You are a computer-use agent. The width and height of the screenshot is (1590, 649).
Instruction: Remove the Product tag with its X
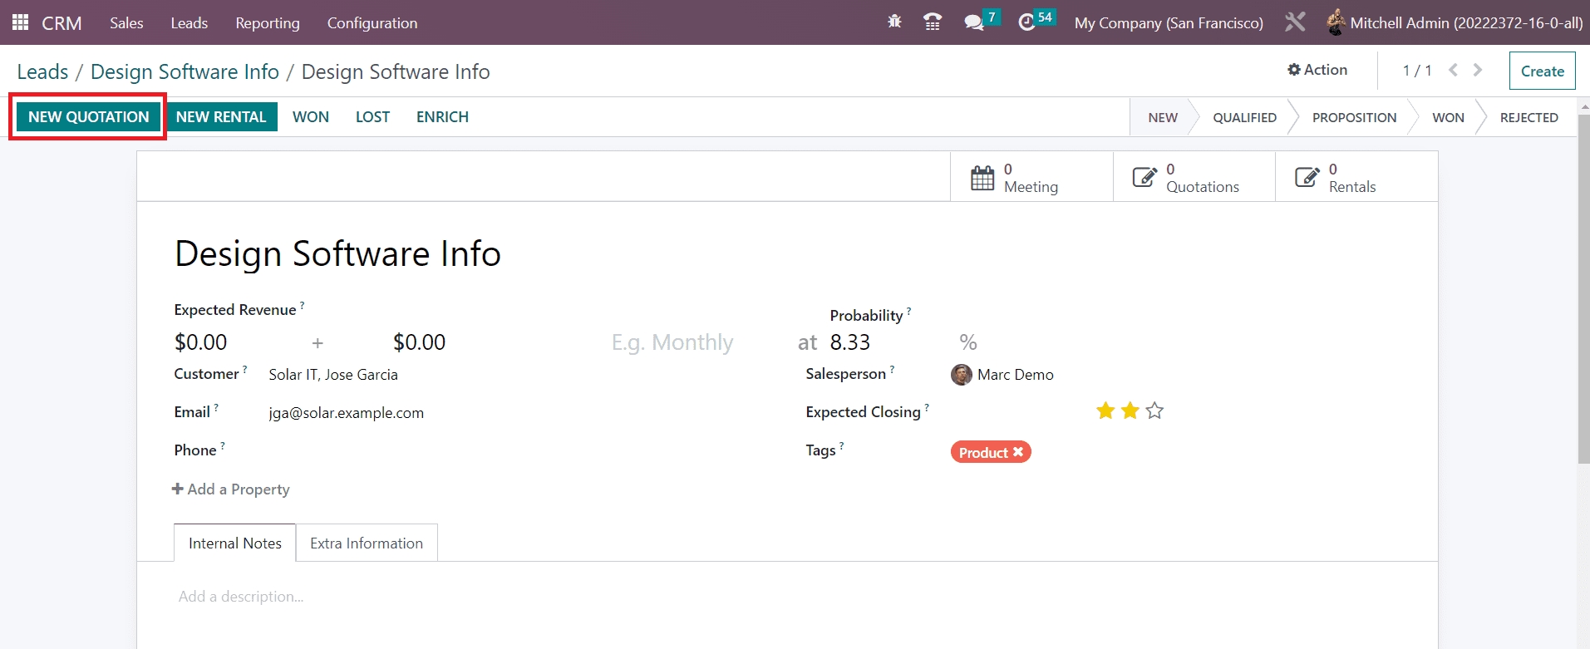(x=1018, y=452)
